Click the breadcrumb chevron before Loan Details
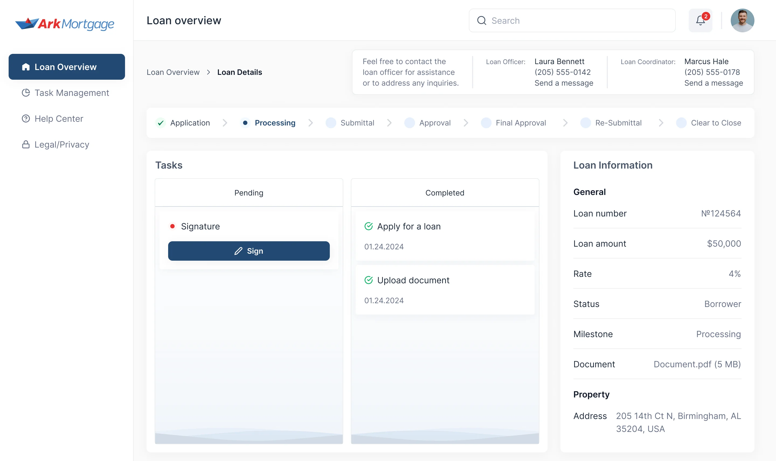The height and width of the screenshot is (461, 776). point(208,72)
